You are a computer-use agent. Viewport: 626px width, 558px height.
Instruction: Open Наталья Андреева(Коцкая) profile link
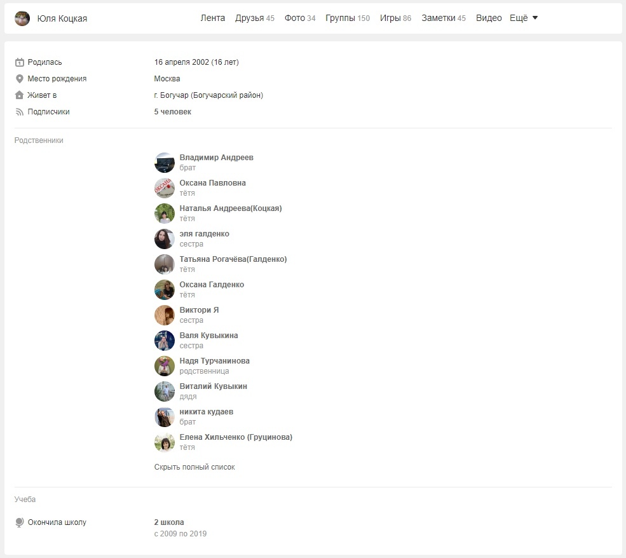pos(231,208)
